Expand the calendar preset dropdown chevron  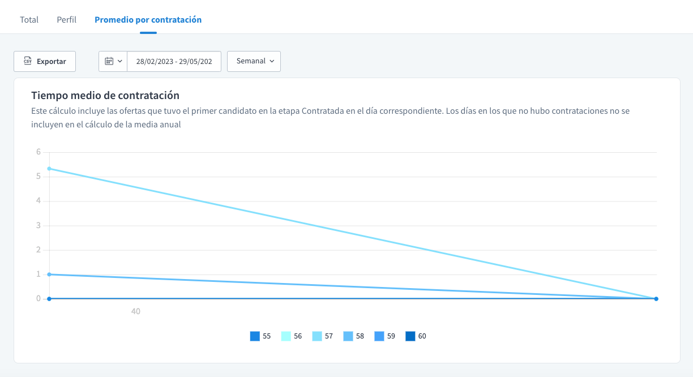click(x=120, y=61)
